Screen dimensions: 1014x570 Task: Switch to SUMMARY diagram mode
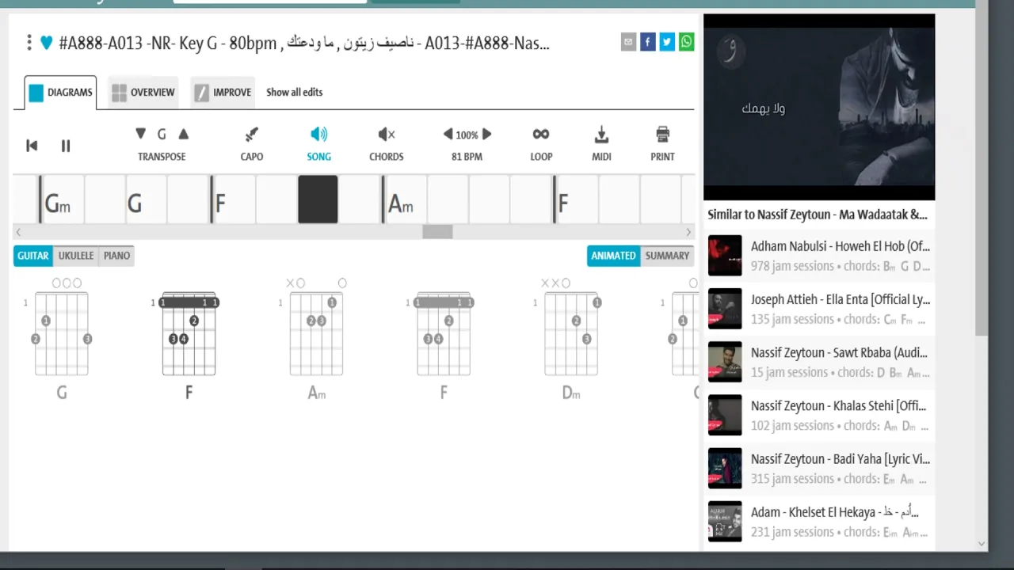(667, 256)
